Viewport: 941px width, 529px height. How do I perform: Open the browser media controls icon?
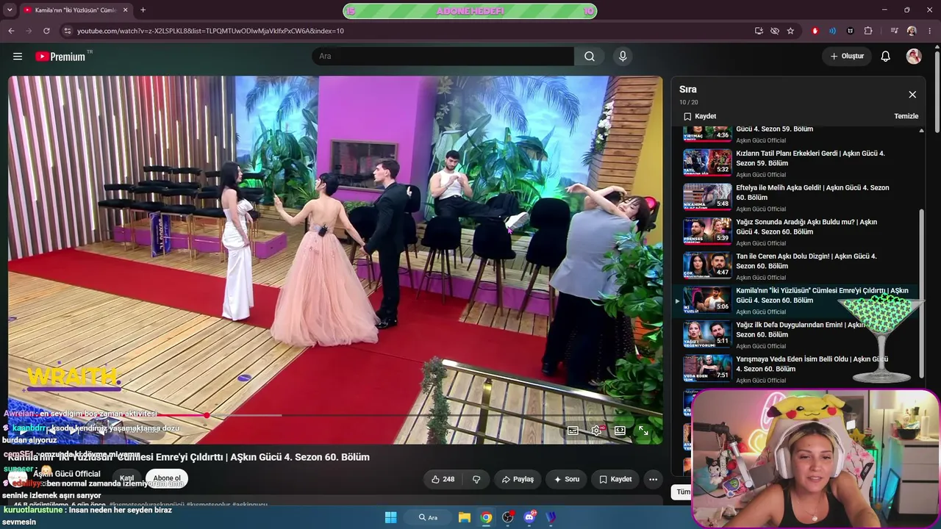pyautogui.click(x=894, y=31)
